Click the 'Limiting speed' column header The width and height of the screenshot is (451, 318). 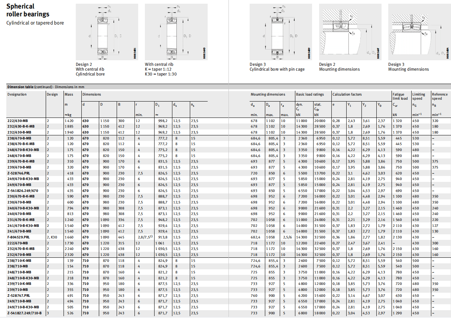(x=419, y=96)
